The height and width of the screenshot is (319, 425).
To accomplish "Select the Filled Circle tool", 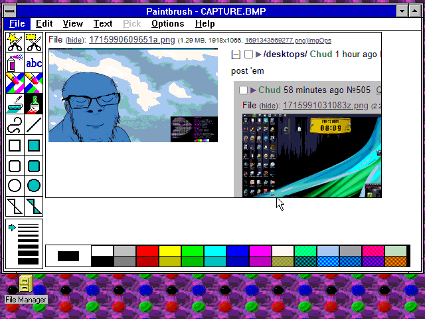I will pos(34,185).
